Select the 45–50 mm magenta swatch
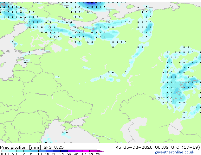The height and width of the screenshot is (155, 201). (93, 151)
